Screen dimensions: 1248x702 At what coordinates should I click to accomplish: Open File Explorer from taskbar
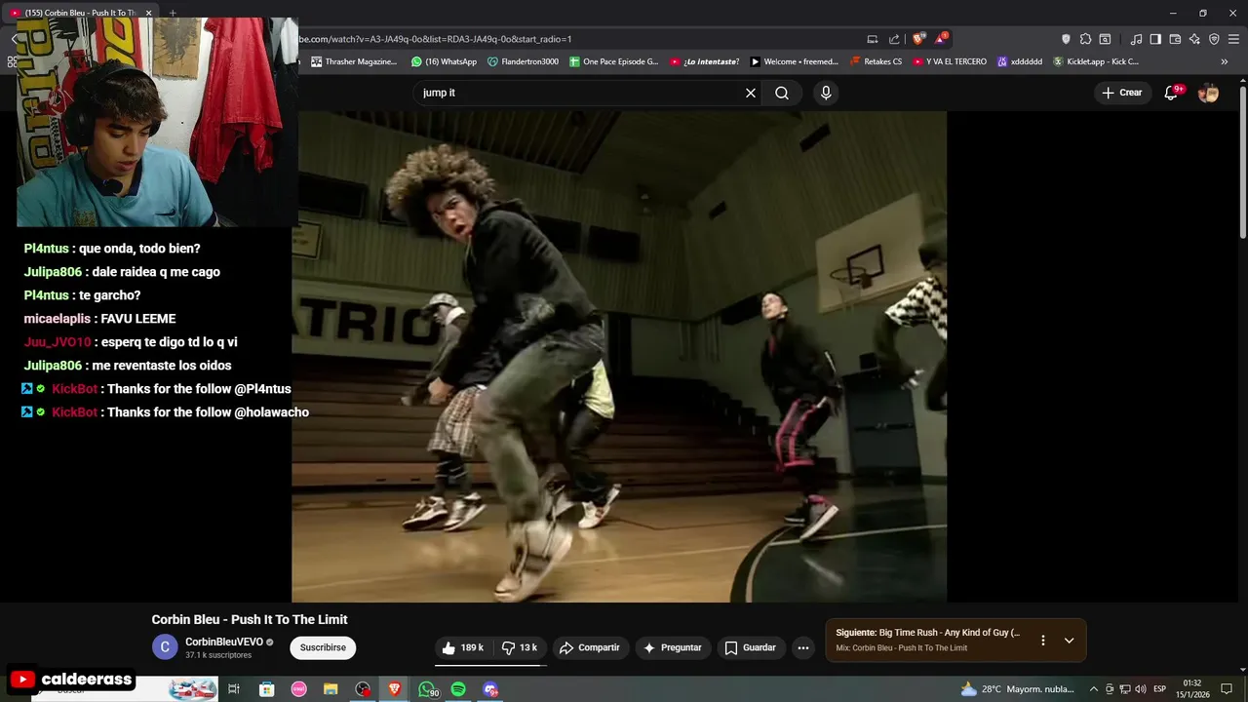[x=331, y=689]
